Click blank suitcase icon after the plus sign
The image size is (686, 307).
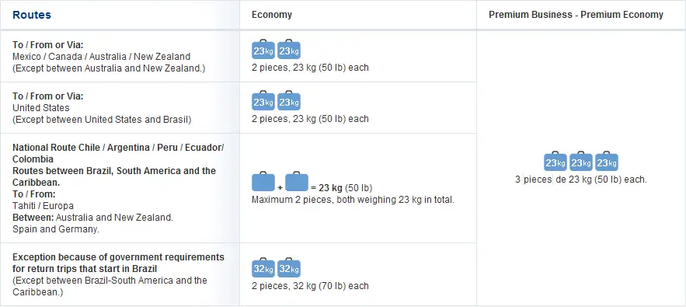pyautogui.click(x=297, y=183)
